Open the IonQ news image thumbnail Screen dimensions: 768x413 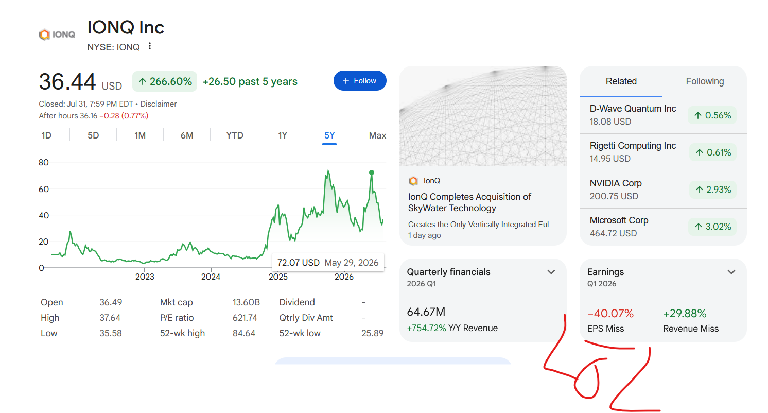pos(483,116)
